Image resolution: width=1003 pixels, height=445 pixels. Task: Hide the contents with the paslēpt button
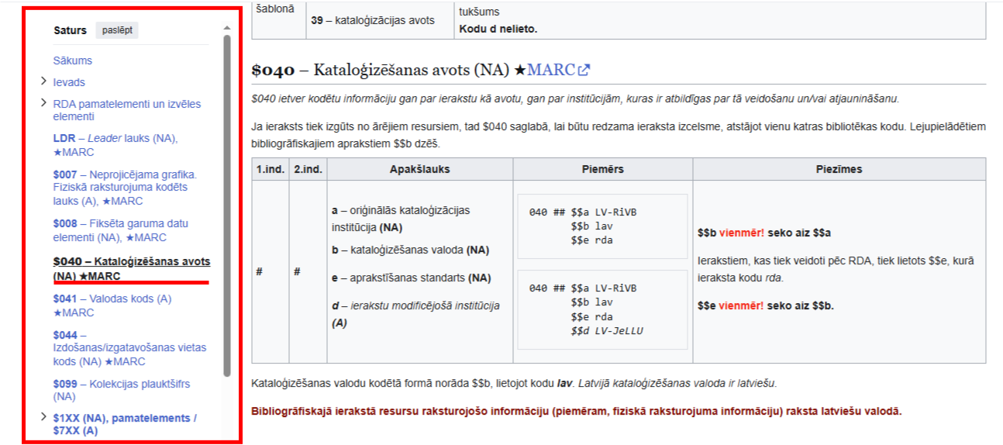[117, 30]
